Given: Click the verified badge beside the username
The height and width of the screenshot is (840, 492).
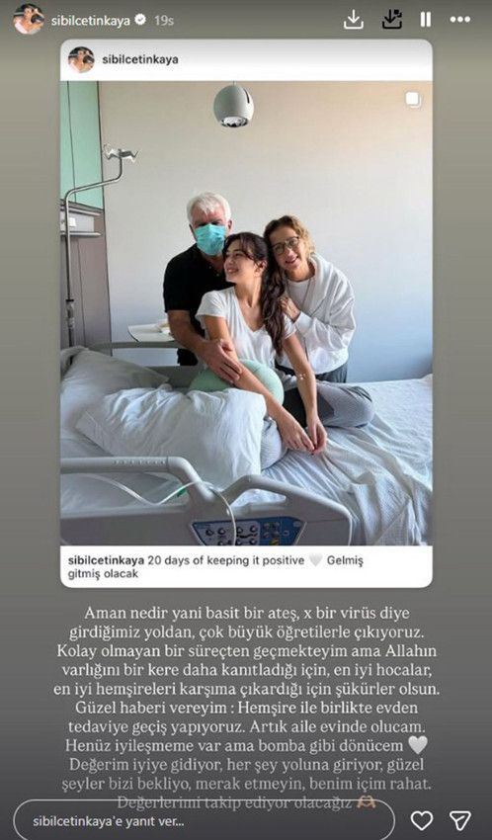Looking at the screenshot, I should pos(140,20).
